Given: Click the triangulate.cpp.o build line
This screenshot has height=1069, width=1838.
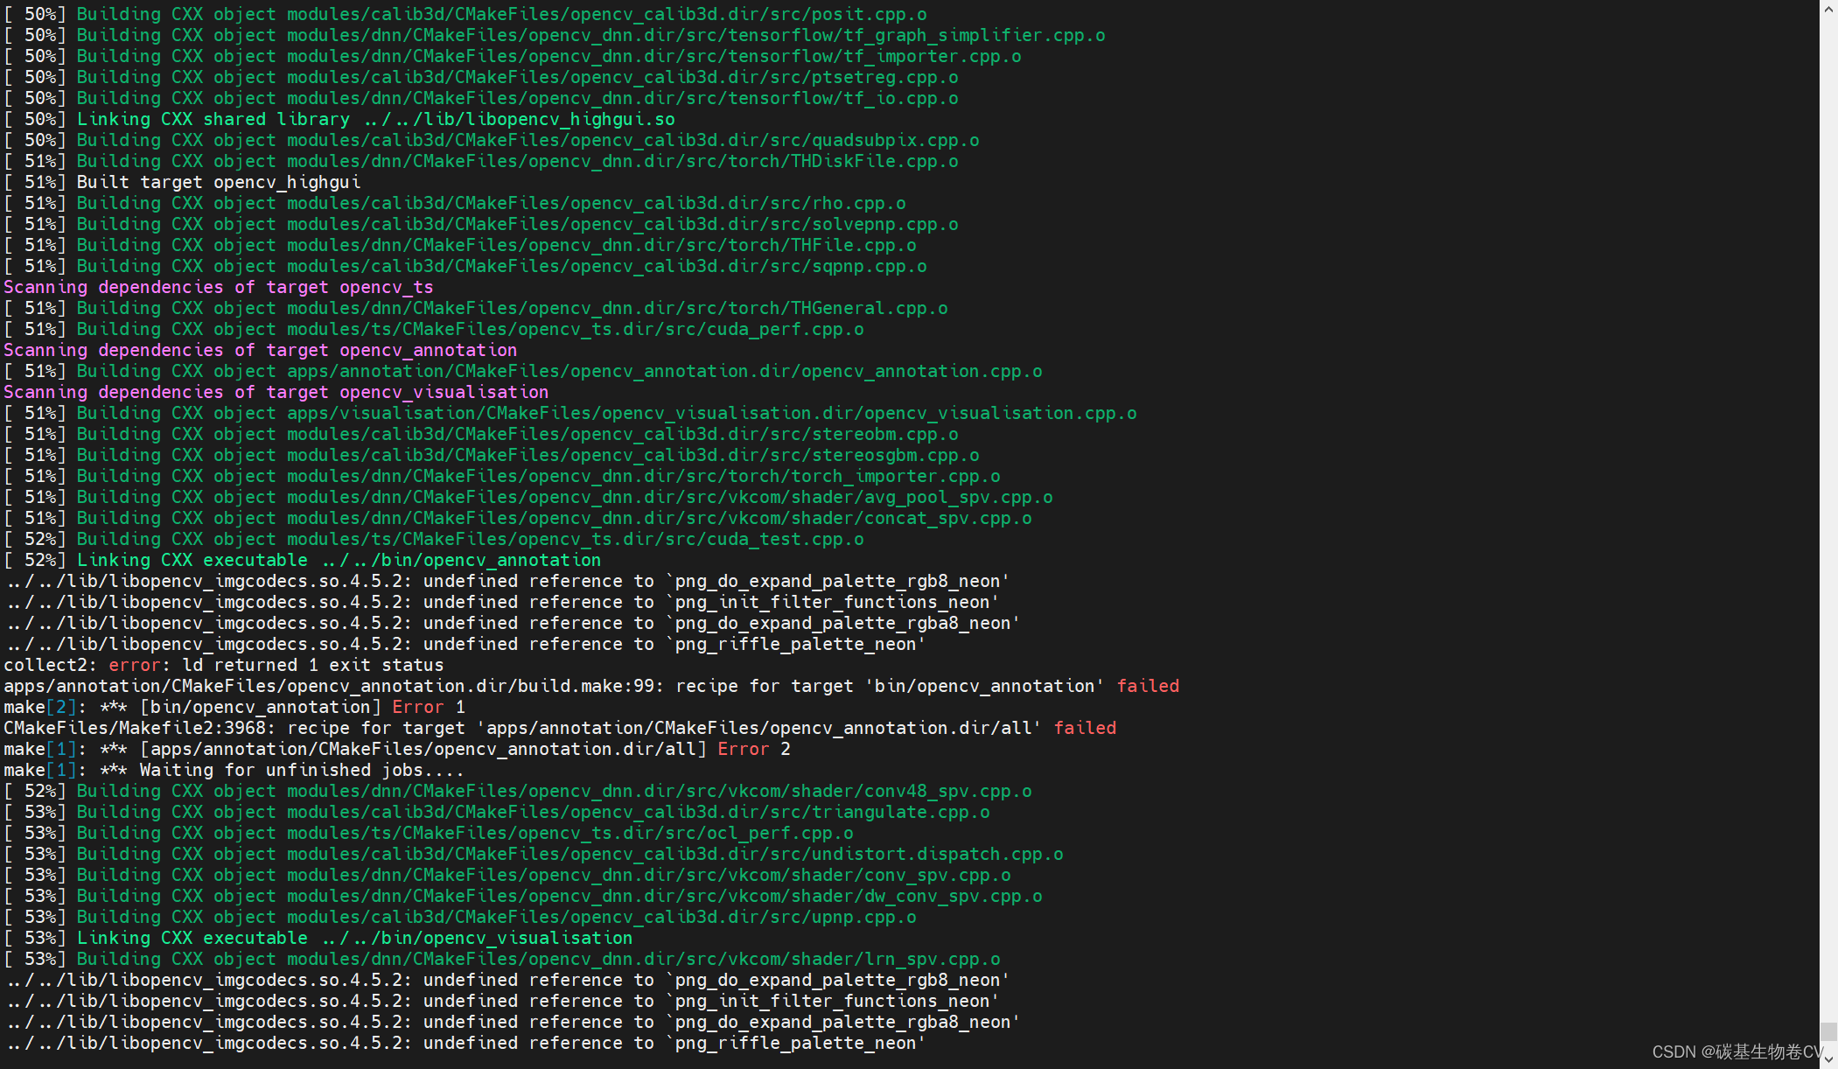Looking at the screenshot, I should coord(497,812).
